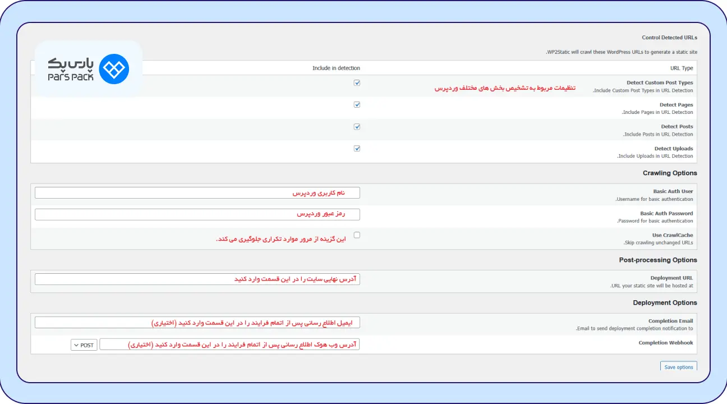Click the Deployment Options heading
The width and height of the screenshot is (727, 404).
[665, 302]
